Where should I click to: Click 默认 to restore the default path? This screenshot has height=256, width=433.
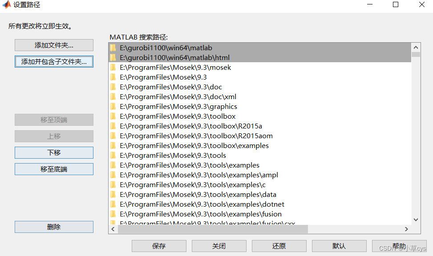[339, 246]
